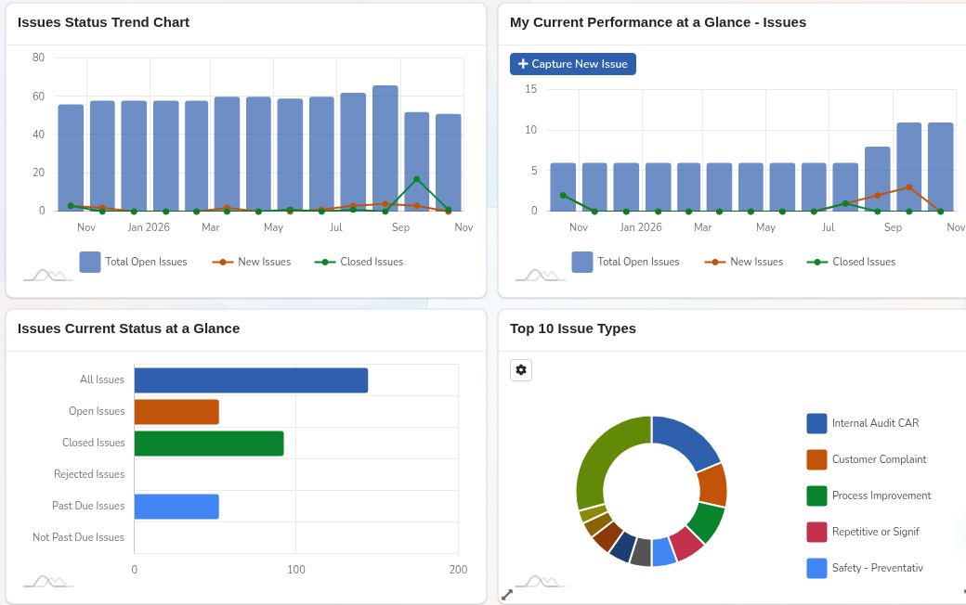Image resolution: width=966 pixels, height=605 pixels.
Task: Click Jan 2026 label in Issues Status Trend Chart
Action: [149, 227]
